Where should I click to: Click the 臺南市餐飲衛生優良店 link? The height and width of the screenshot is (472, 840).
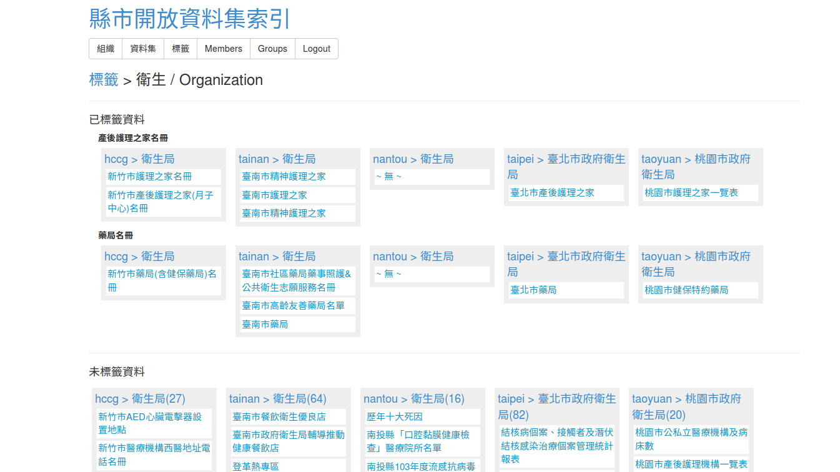pos(279,417)
